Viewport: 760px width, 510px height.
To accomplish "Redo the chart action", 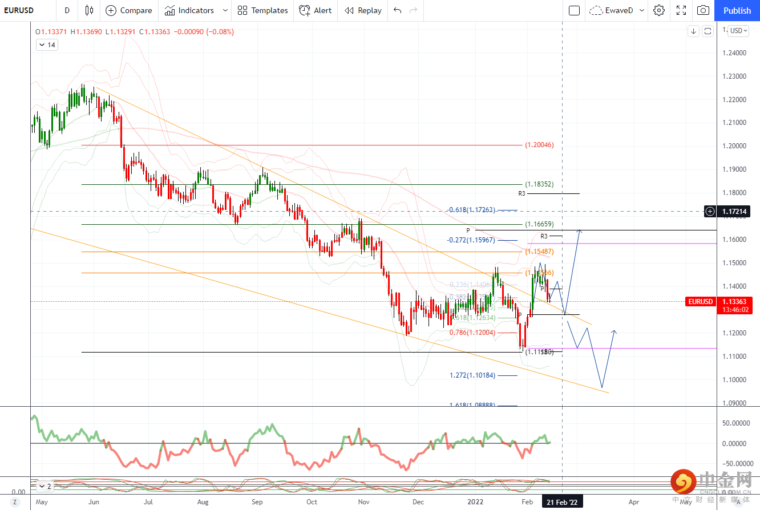I will pyautogui.click(x=414, y=10).
